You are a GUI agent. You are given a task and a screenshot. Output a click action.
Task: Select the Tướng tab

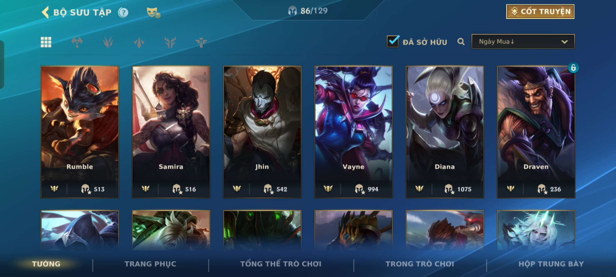point(46,264)
